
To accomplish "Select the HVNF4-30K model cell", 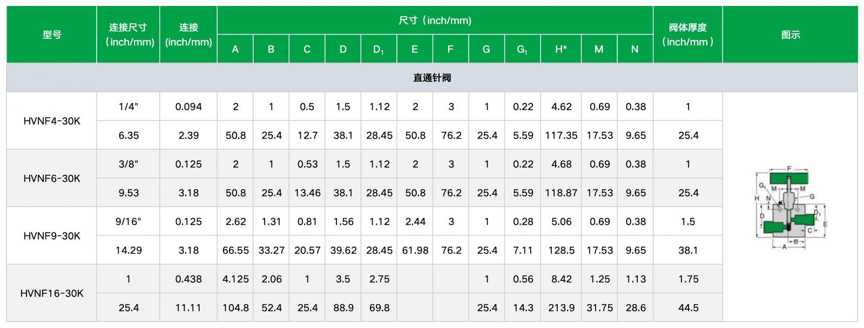I will click(x=52, y=121).
